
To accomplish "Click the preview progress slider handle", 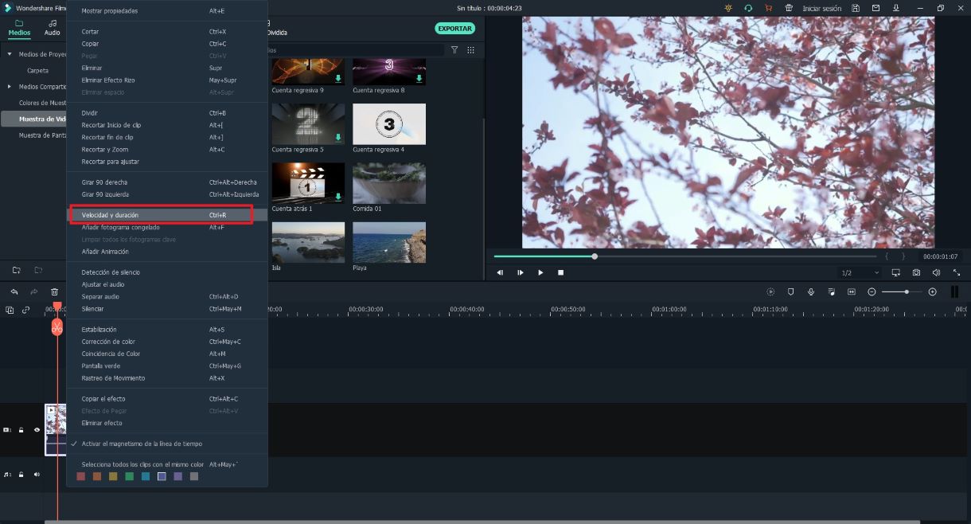I will (x=595, y=256).
